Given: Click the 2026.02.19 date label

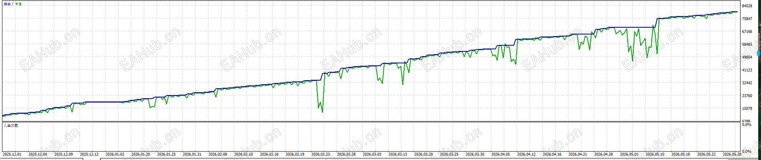Looking at the screenshot, I should (x=295, y=154).
